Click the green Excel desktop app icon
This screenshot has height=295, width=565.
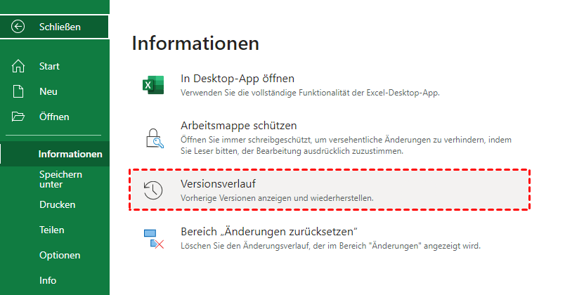(153, 86)
